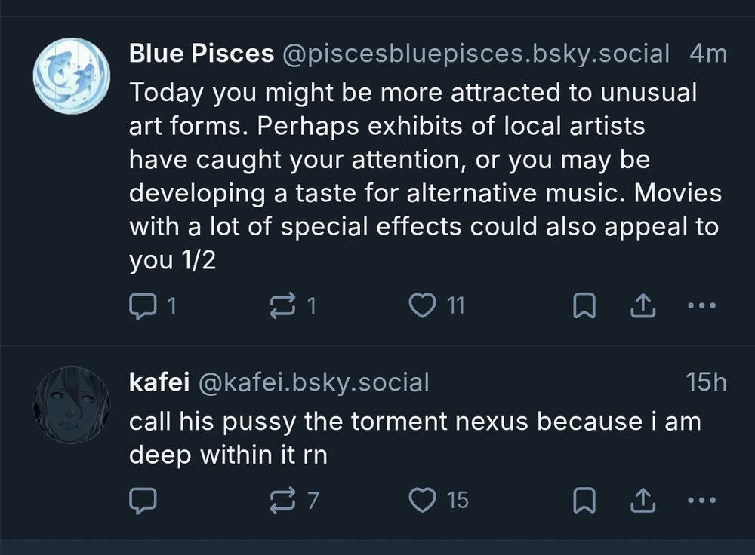Bookmark the Blue Pisces post
This screenshot has width=755, height=555.
coord(585,305)
